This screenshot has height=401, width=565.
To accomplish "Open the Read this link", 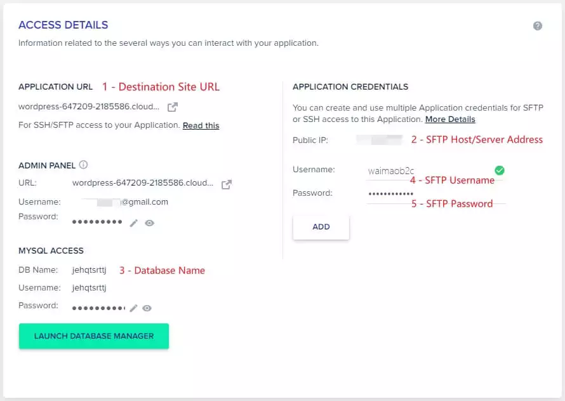I will point(201,126).
